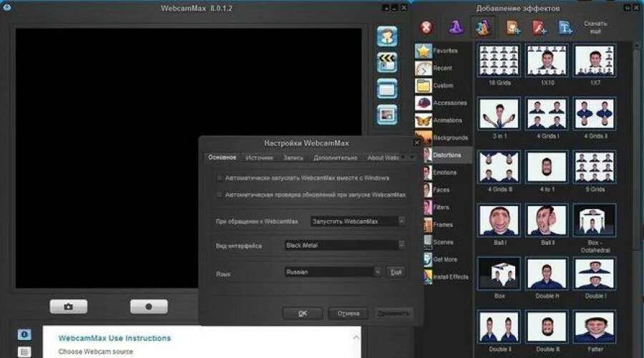644x358 pixels.
Task: Click the add text effect icon
Action: [x=565, y=27]
